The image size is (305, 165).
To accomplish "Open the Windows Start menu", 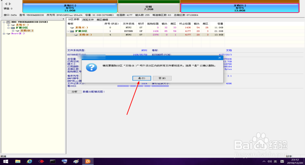I will click(x=5, y=161).
